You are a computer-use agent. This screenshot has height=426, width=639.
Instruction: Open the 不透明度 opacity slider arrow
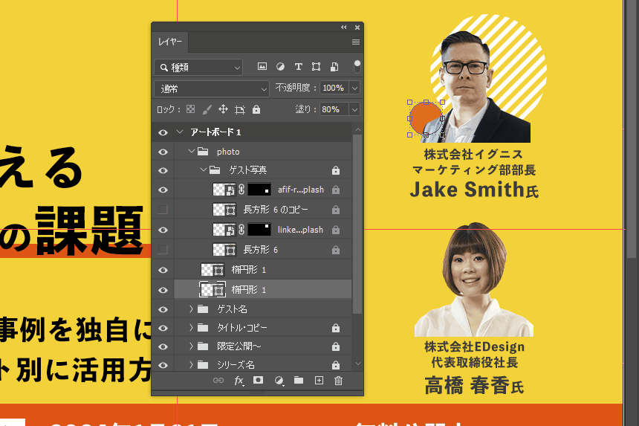[354, 88]
